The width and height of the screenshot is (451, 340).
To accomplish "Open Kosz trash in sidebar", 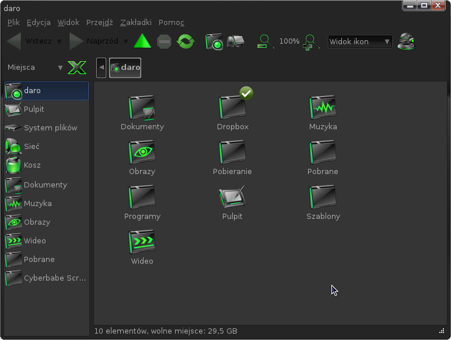I will coord(47,165).
